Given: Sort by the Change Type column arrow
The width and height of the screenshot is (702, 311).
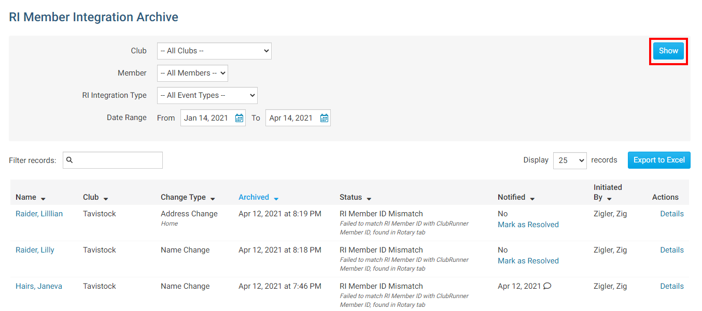Looking at the screenshot, I should point(213,199).
